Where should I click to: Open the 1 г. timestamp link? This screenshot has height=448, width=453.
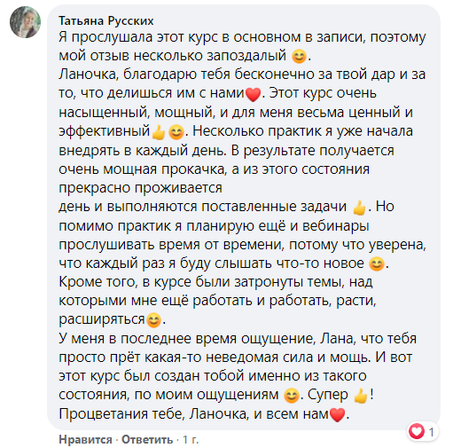pos(191,439)
